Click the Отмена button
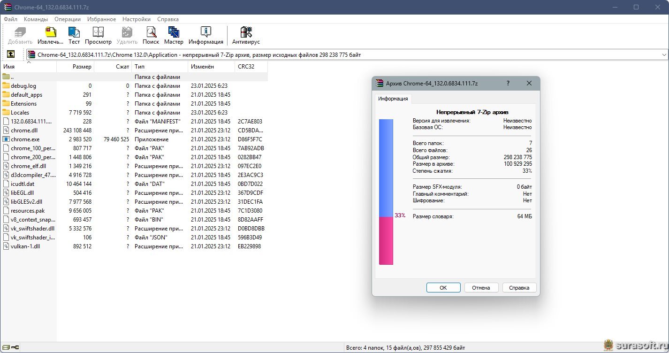Screen dimensions: 669x353 [481, 288]
